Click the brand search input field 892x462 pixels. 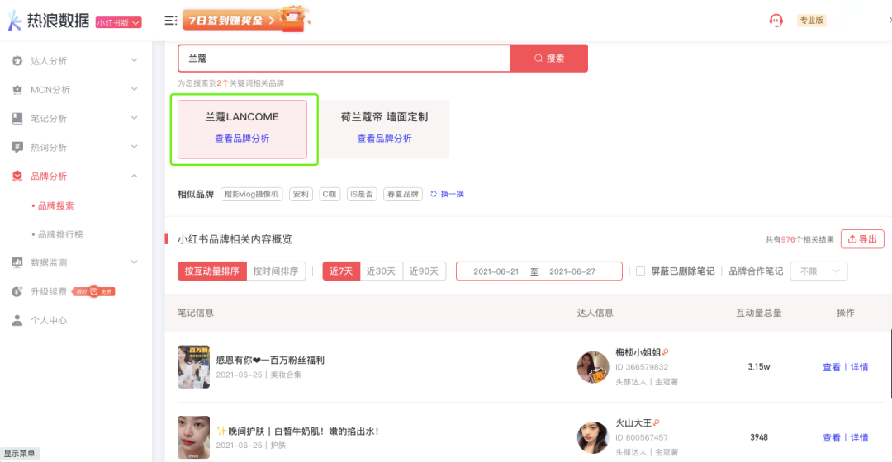click(344, 59)
